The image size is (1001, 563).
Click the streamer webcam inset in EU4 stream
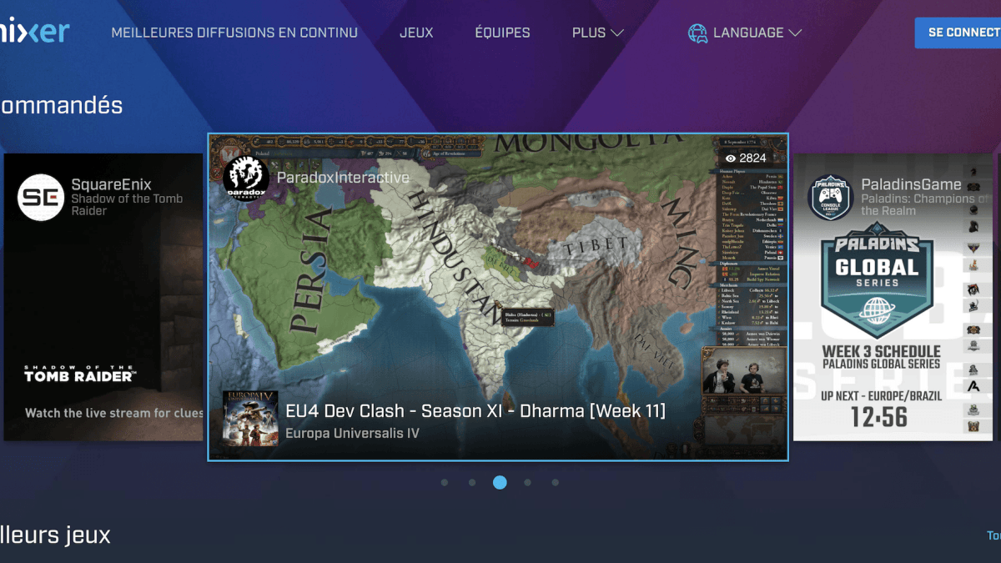tap(742, 371)
